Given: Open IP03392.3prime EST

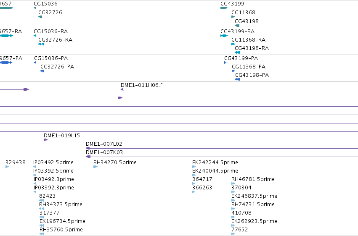Looking at the screenshot, I should (54, 187).
